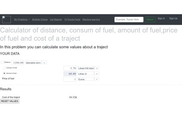Uncheck the Amount of fuel checkbox
182x136 pixels.
pyautogui.click(x=4, y=73)
